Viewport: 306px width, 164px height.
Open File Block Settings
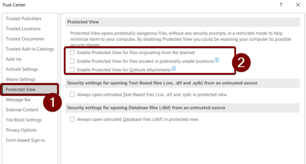coord(24,120)
